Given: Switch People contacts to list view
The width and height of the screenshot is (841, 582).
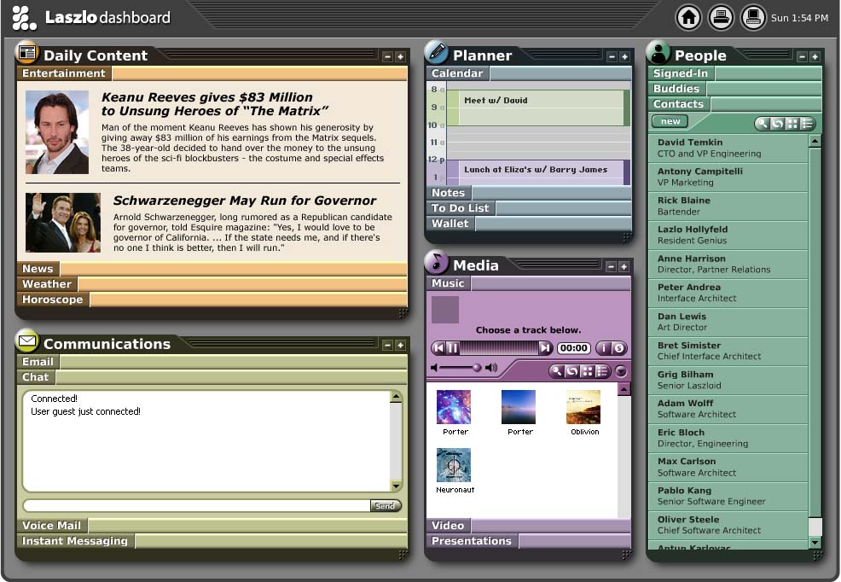Looking at the screenshot, I should click(x=806, y=124).
